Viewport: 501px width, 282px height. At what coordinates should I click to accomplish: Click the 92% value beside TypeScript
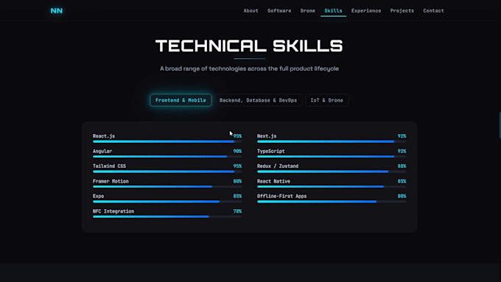point(402,151)
